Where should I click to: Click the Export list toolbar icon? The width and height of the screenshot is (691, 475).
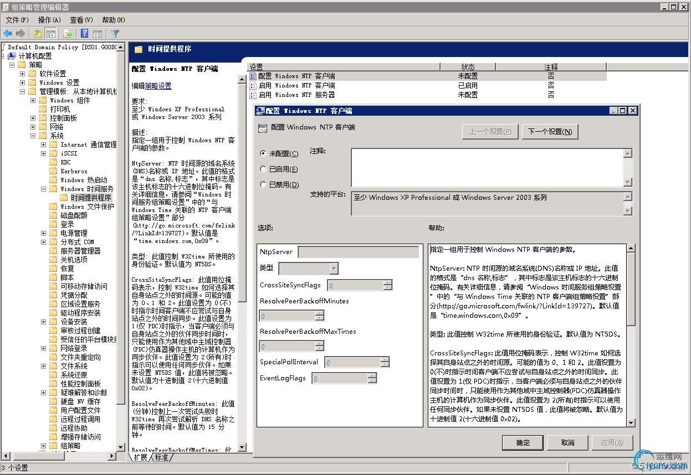click(68, 33)
